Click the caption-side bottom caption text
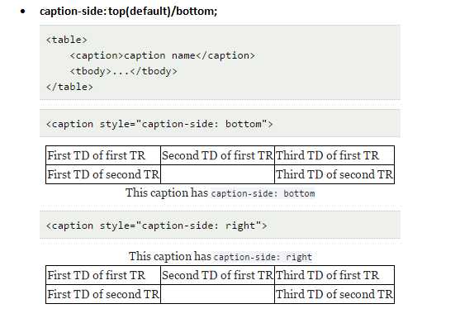Screen dimensions: 460x323 click(220, 193)
